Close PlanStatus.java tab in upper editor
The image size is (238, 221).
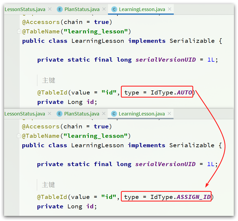(x=104, y=9)
